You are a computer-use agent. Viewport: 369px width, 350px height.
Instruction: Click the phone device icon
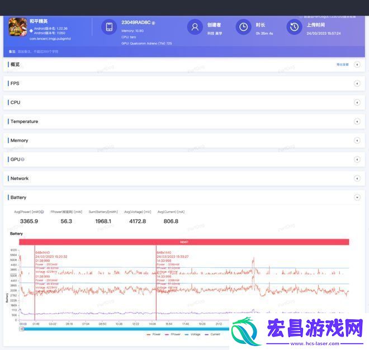click(x=109, y=27)
